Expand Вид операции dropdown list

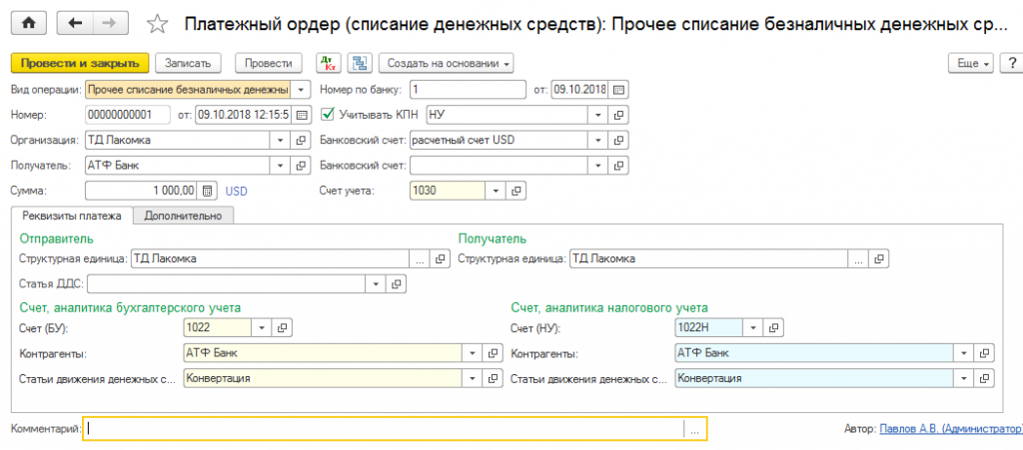click(300, 89)
